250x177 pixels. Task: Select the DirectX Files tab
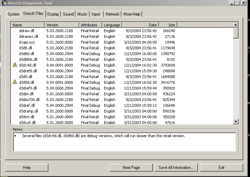[33, 14]
